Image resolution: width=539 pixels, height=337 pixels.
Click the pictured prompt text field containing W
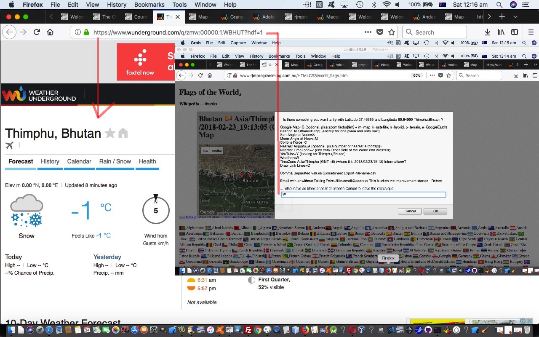coord(363,194)
